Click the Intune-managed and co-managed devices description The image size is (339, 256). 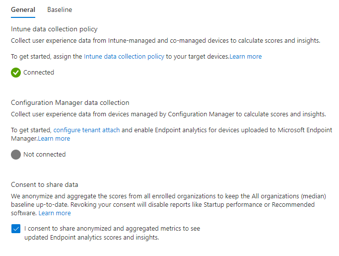[166, 40]
